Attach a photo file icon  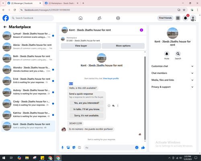click(x=68, y=148)
